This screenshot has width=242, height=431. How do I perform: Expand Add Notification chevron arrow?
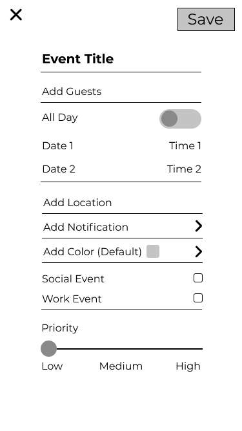click(198, 226)
